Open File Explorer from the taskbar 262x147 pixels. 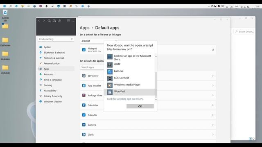23,6
